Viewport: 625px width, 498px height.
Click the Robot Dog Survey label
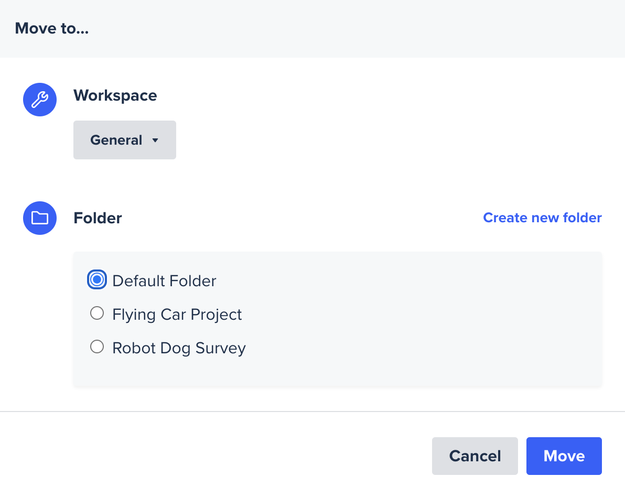pyautogui.click(x=179, y=348)
